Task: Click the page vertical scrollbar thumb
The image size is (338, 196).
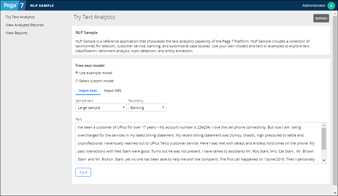Action: 335,101
